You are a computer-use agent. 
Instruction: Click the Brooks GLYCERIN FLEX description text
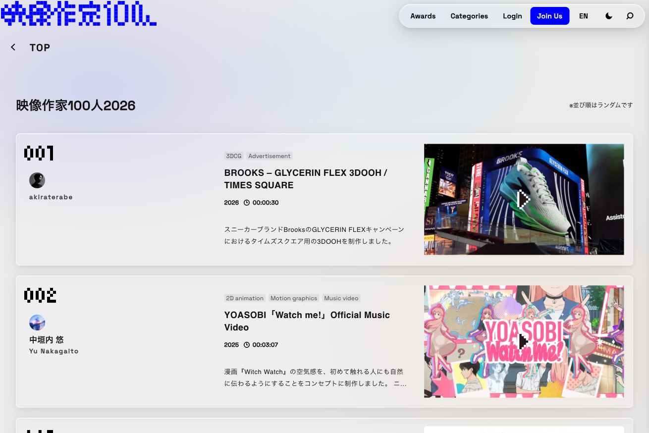tap(314, 235)
